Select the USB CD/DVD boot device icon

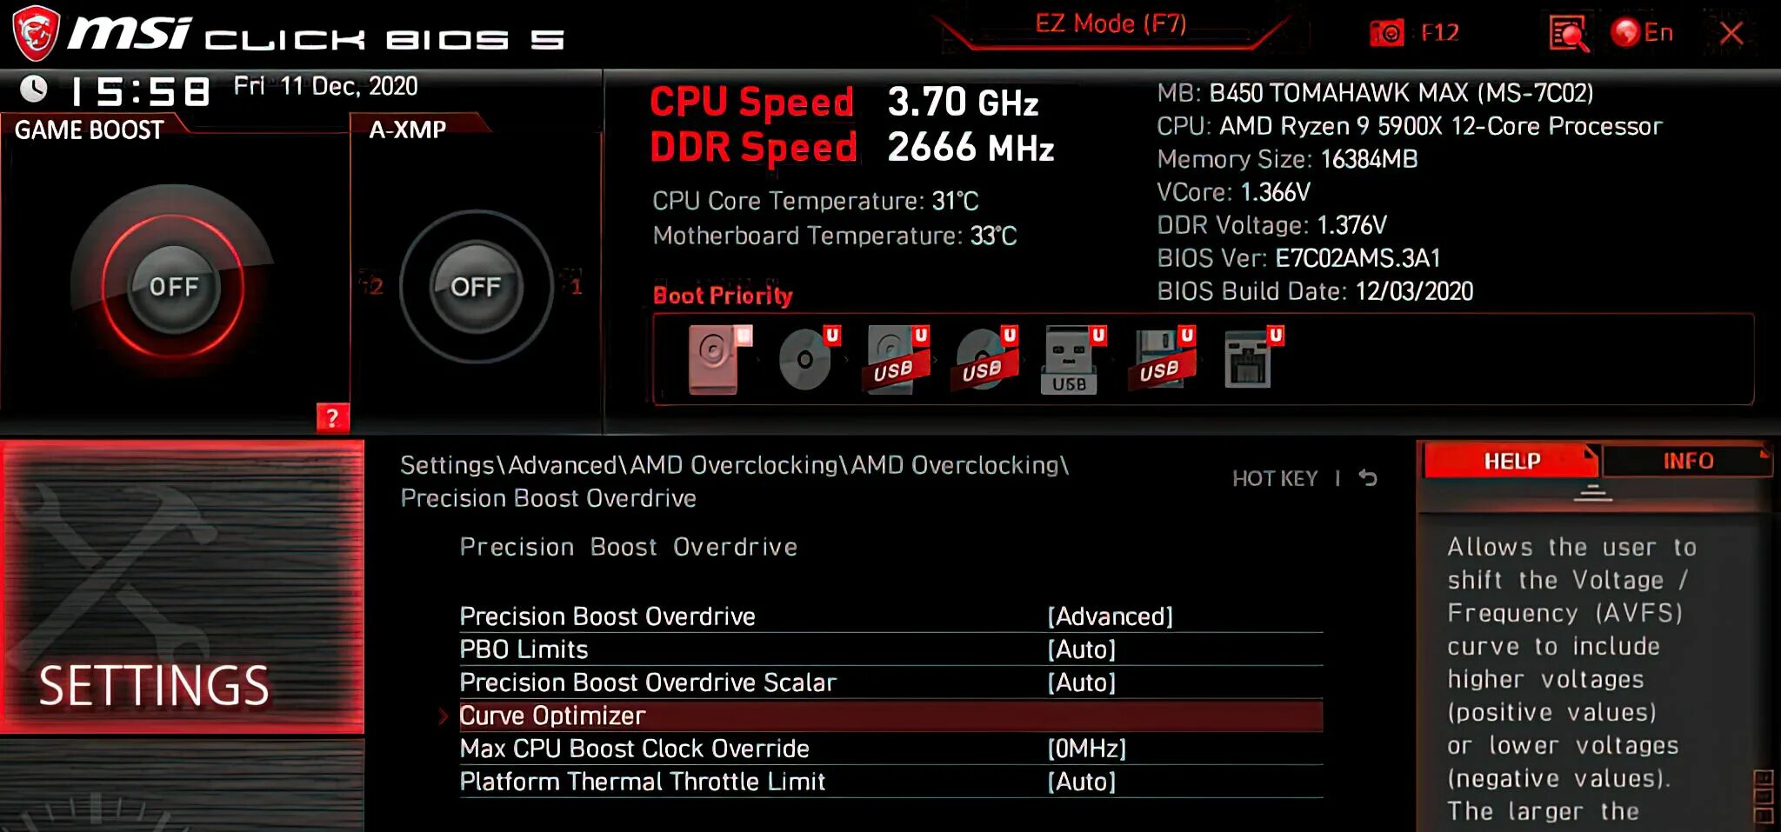click(986, 359)
